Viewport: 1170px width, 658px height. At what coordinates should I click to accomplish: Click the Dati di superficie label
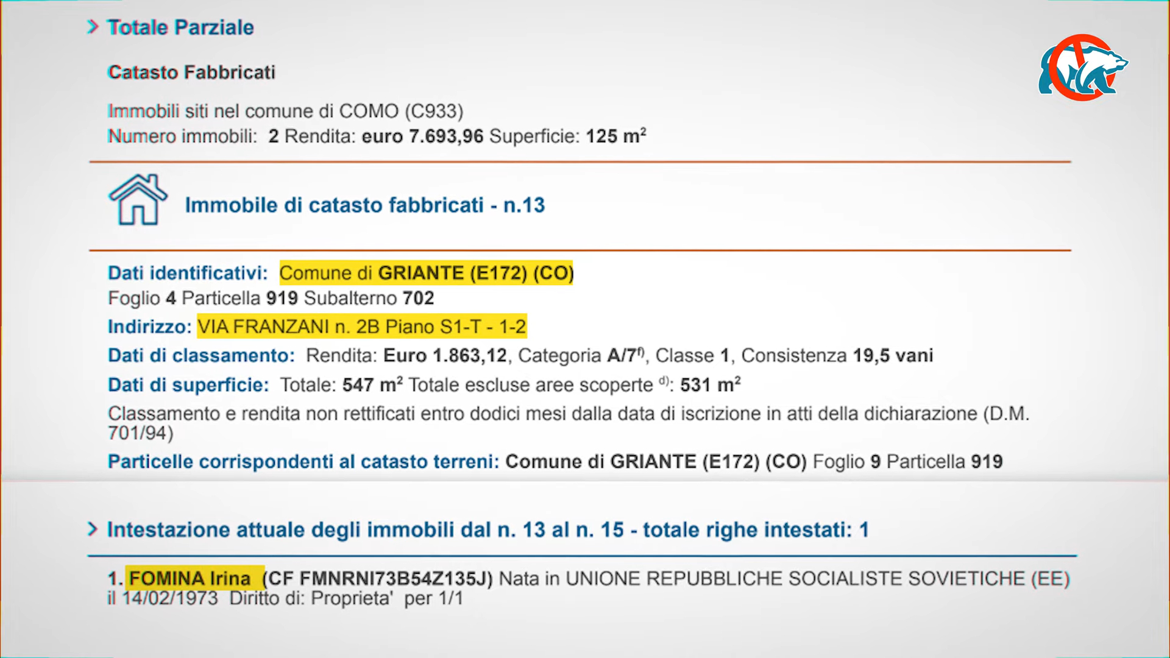point(188,385)
